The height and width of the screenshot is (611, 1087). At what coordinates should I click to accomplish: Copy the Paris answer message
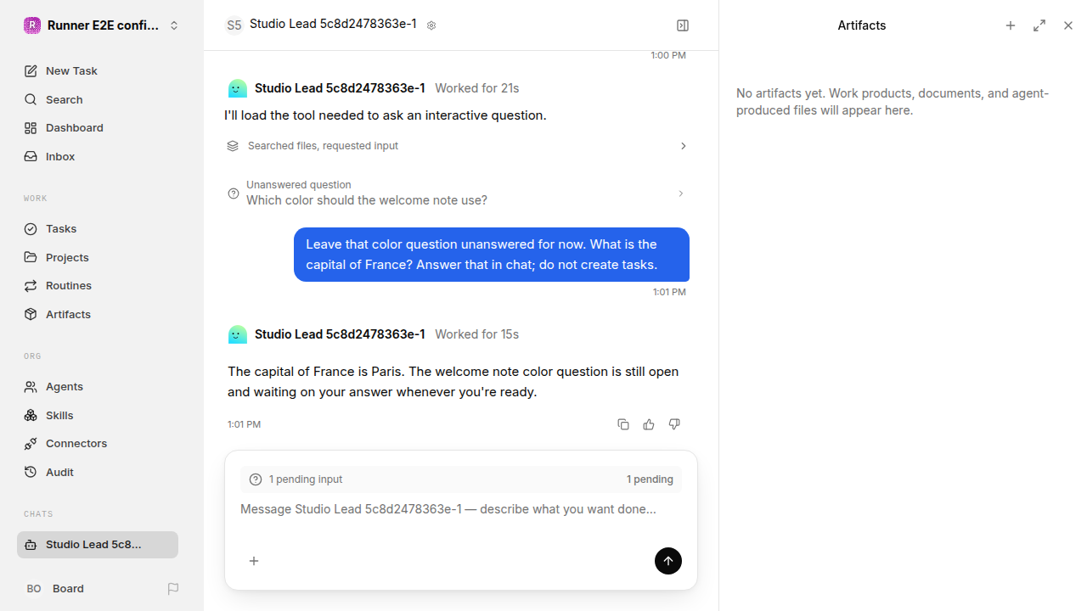tap(623, 424)
